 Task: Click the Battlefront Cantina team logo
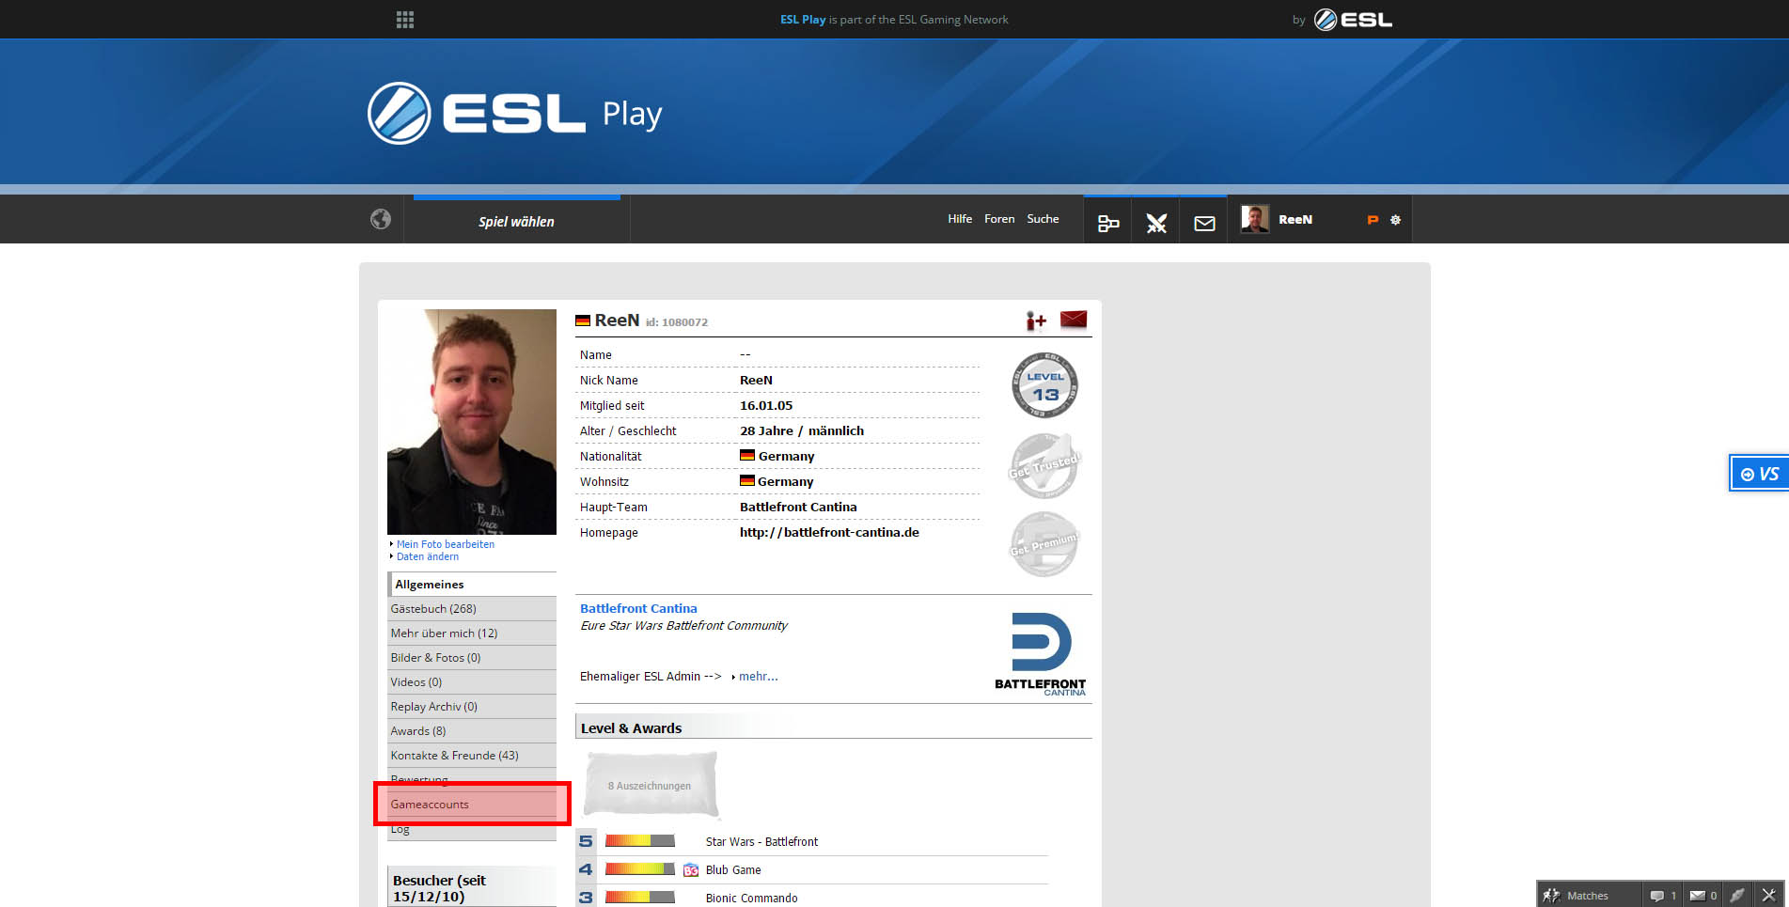1041,653
